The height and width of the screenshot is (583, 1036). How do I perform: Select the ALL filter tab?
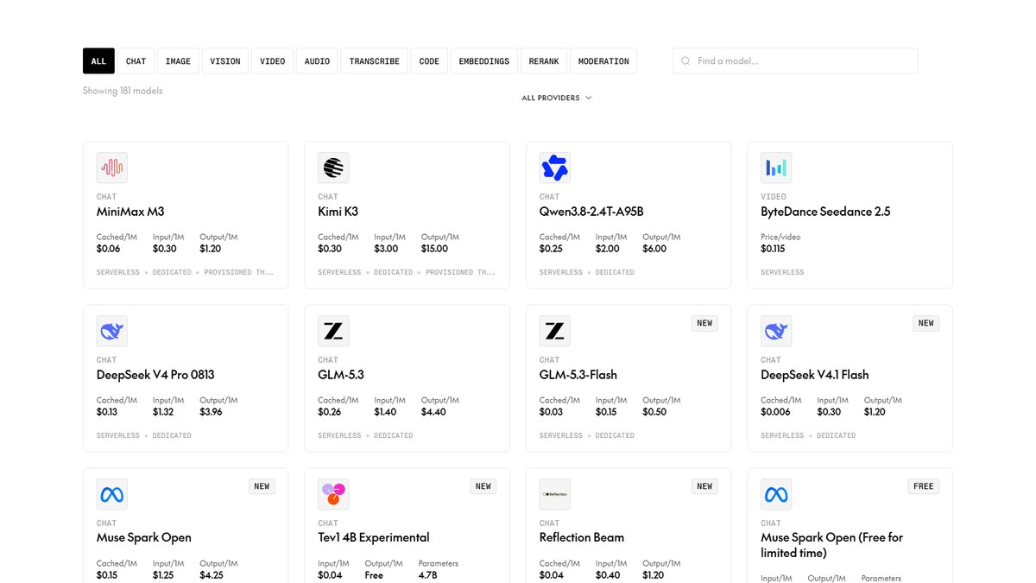(x=98, y=61)
